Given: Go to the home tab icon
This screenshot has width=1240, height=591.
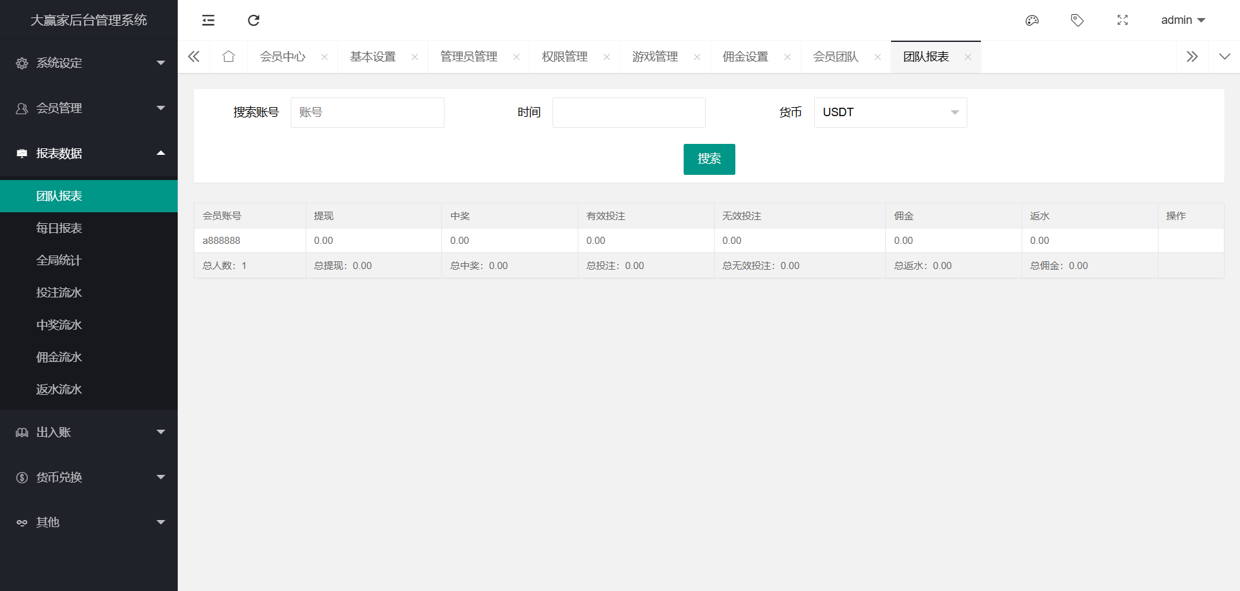Looking at the screenshot, I should point(228,57).
